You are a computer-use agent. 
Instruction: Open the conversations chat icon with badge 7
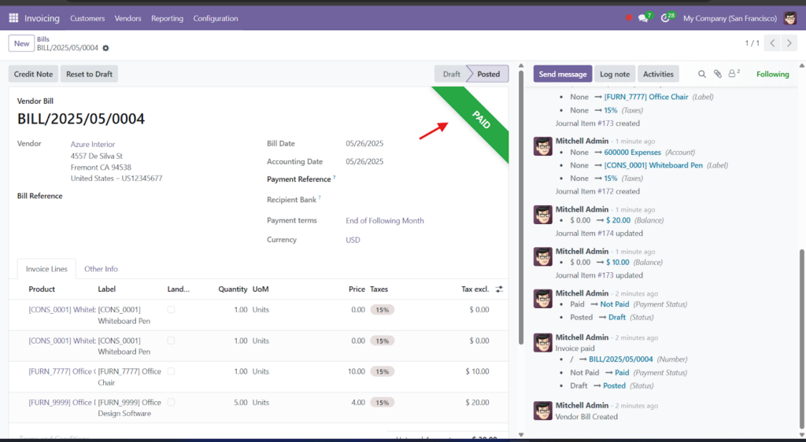(643, 18)
